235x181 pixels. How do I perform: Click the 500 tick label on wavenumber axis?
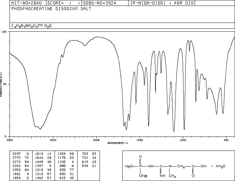point(226,140)
